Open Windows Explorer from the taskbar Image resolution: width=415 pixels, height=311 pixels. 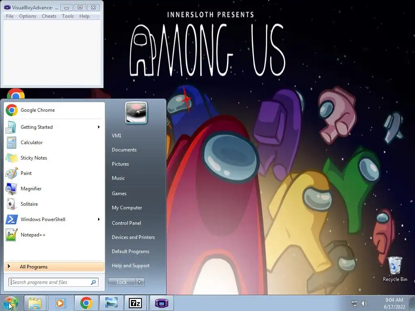click(x=35, y=303)
